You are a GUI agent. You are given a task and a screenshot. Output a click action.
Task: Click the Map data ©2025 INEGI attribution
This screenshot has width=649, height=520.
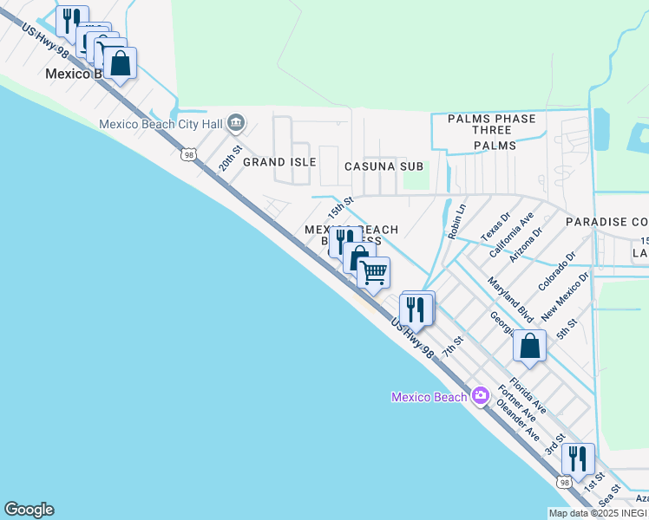tap(598, 513)
